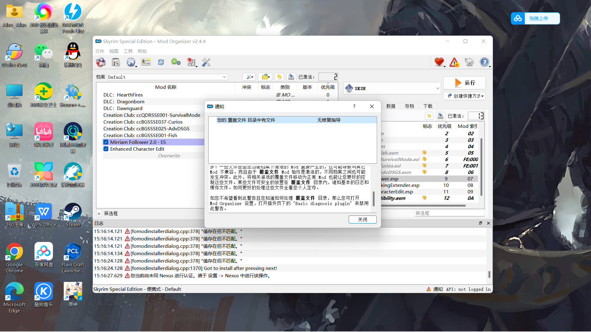Click the log panel vertical scrollbar
The width and height of the screenshot is (591, 332).
[489, 275]
